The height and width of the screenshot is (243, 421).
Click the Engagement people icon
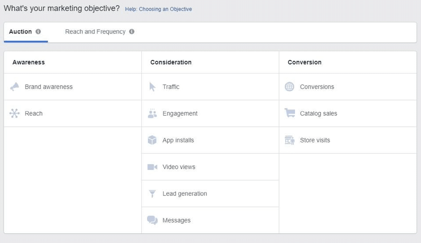(x=152, y=114)
